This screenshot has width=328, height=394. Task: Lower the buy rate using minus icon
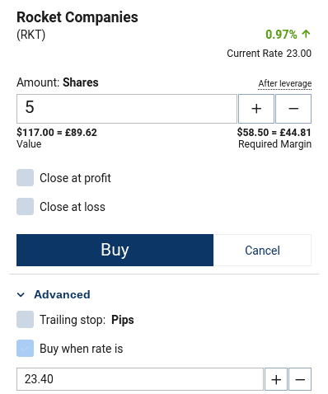(x=300, y=379)
